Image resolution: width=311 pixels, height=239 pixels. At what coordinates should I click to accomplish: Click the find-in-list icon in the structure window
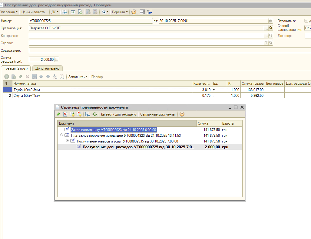click(88, 114)
